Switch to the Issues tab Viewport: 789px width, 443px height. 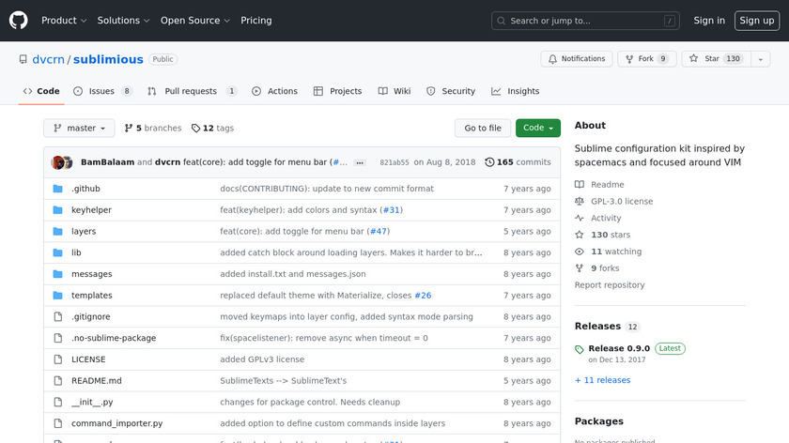(x=101, y=91)
